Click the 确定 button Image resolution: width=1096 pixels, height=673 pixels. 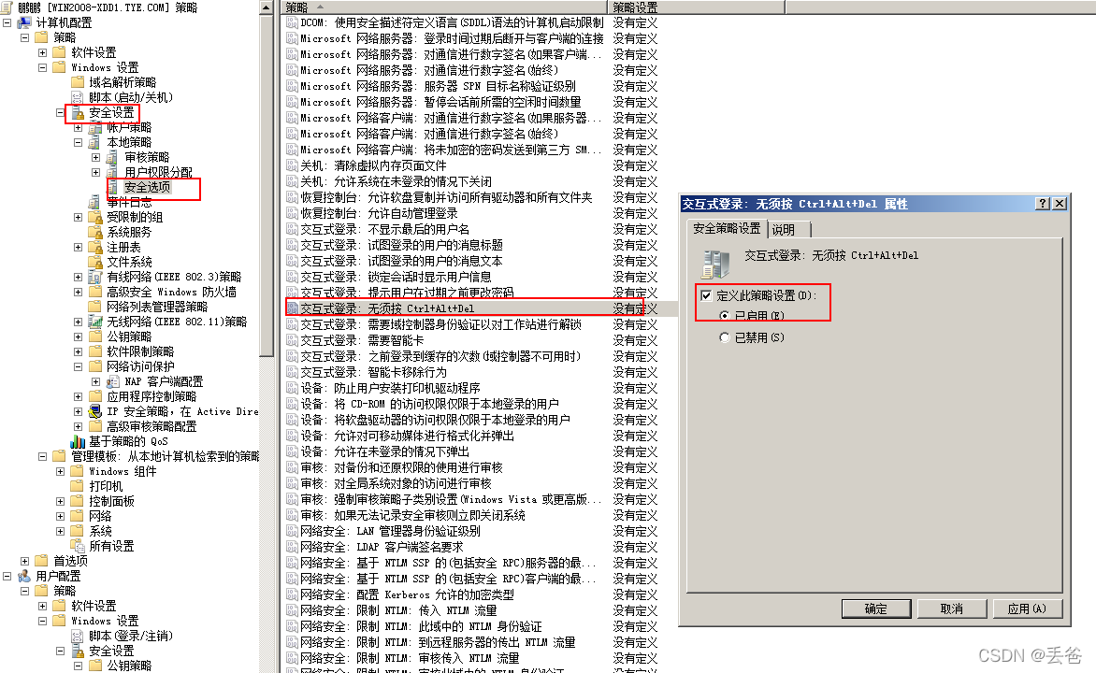click(876, 609)
